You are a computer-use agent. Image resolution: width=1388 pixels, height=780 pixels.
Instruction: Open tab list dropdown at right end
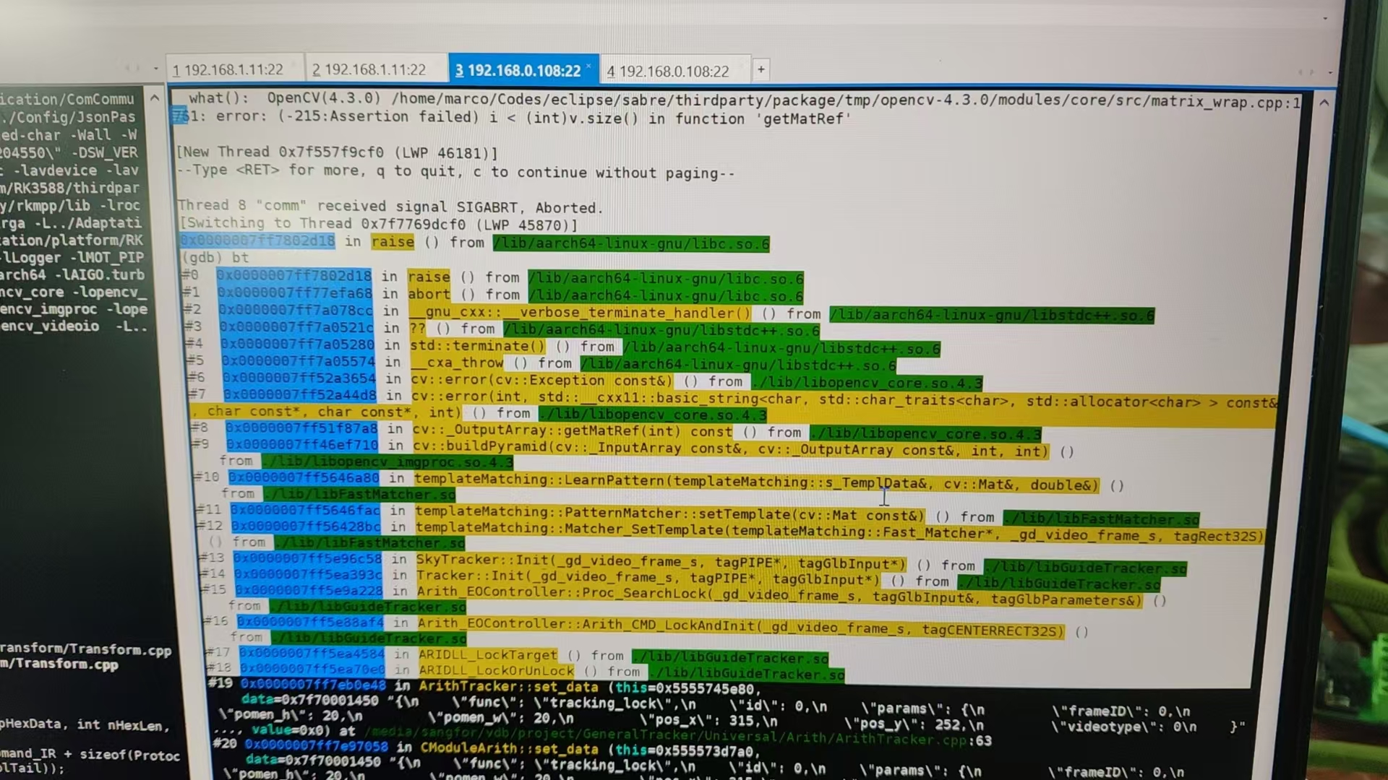pyautogui.click(x=1330, y=72)
